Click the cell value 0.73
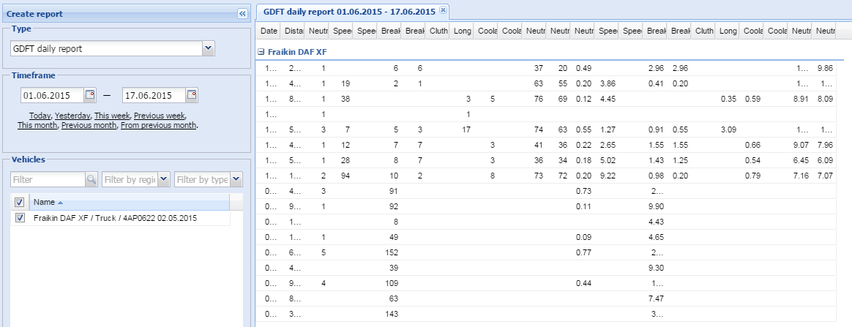852x327 pixels. pyautogui.click(x=583, y=191)
